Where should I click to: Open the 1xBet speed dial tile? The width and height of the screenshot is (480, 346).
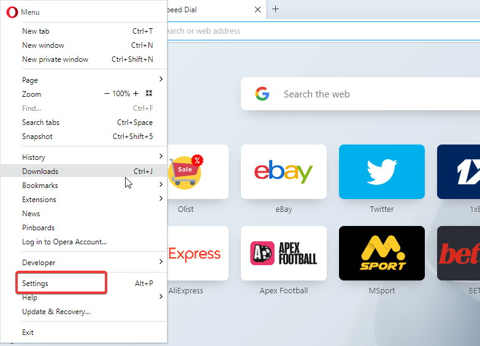click(x=459, y=171)
